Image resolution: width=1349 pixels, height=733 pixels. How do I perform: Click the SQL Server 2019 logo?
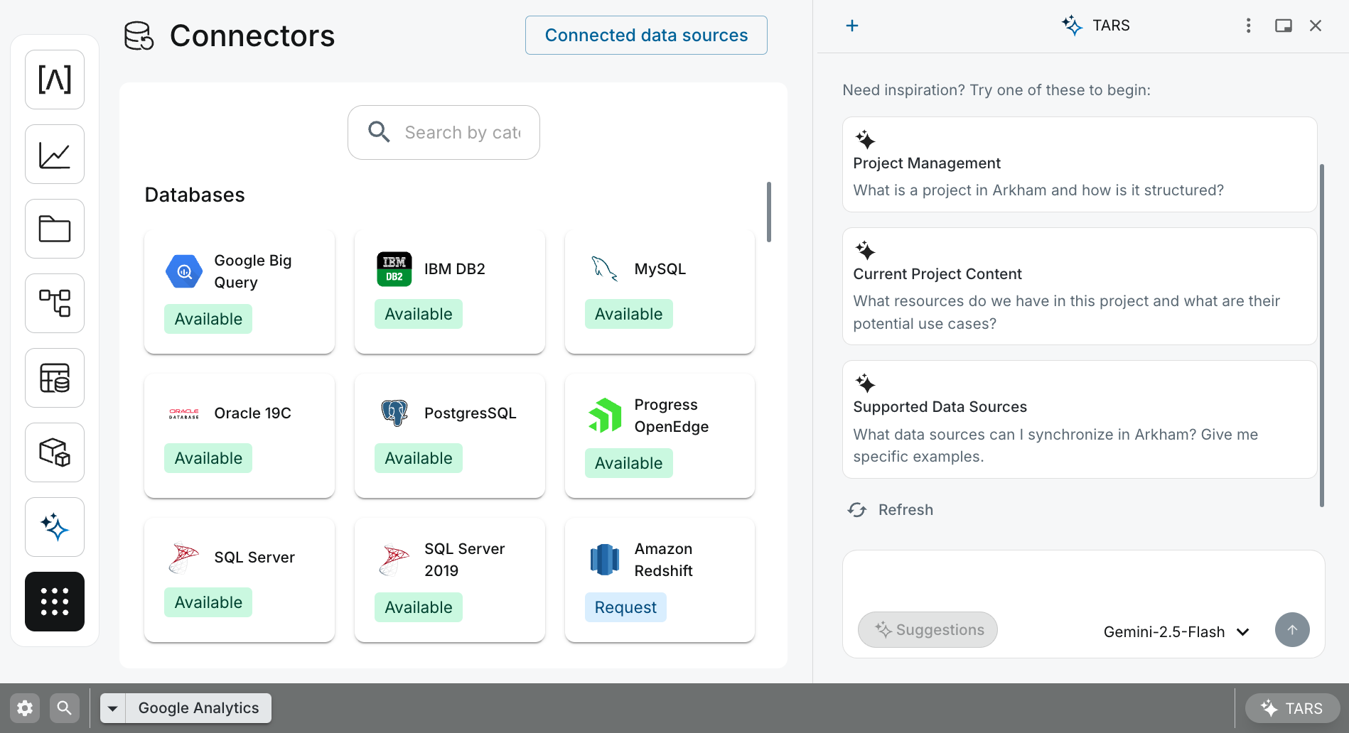coord(394,560)
